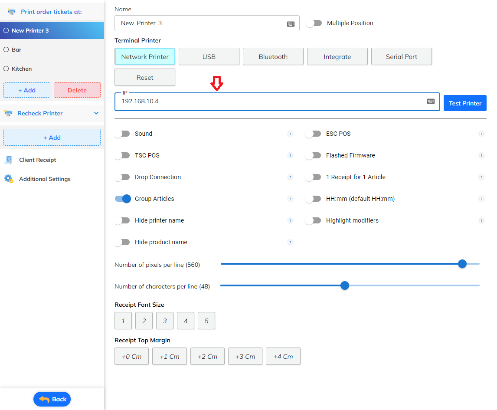Click the Delete printer button

coord(77,90)
